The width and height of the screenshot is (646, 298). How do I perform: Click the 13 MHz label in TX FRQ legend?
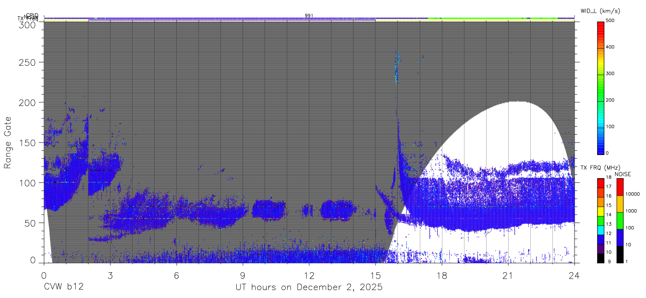(610, 224)
